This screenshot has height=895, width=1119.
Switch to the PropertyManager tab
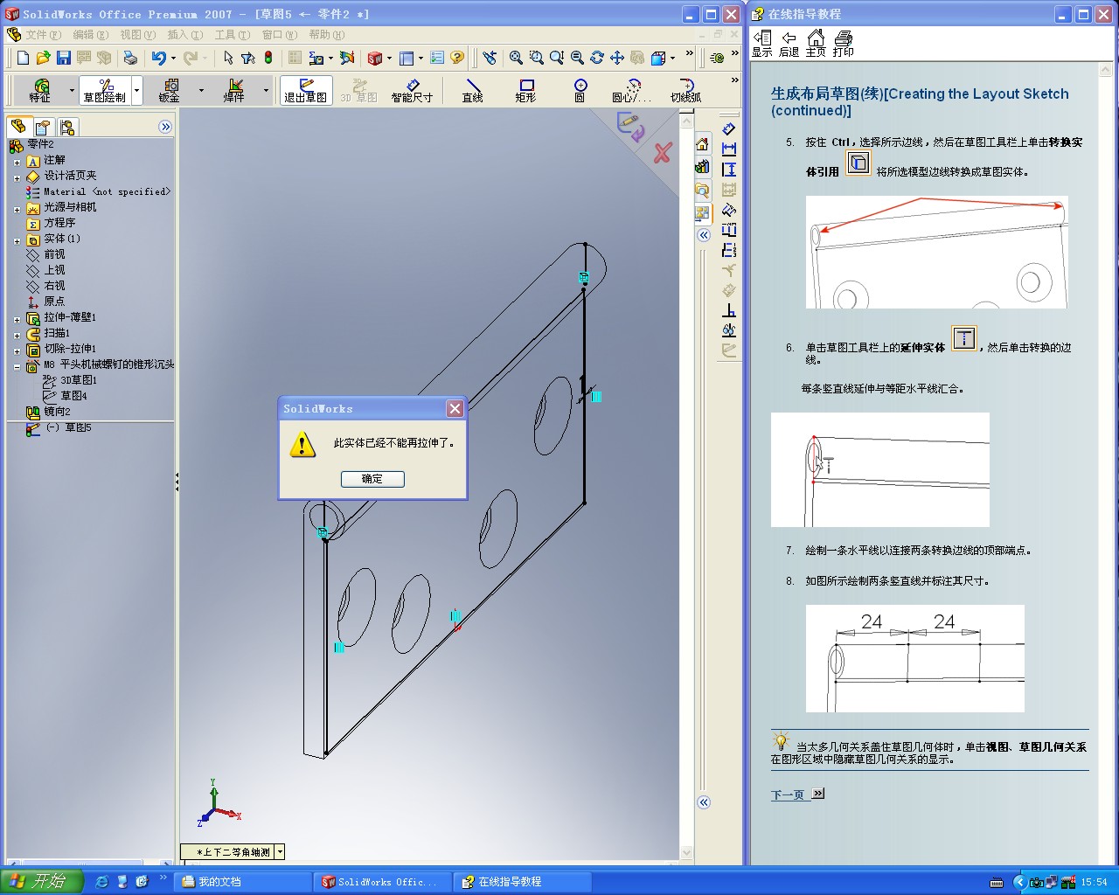coord(43,127)
